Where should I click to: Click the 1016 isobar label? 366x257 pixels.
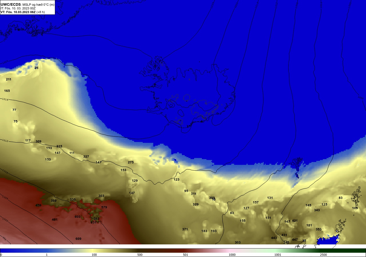[x=5, y=99]
